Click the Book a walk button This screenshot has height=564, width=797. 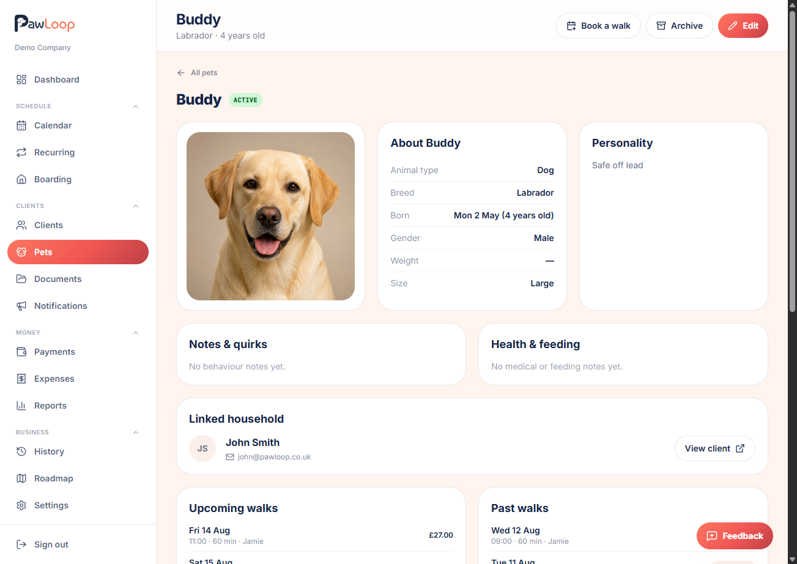click(x=598, y=26)
